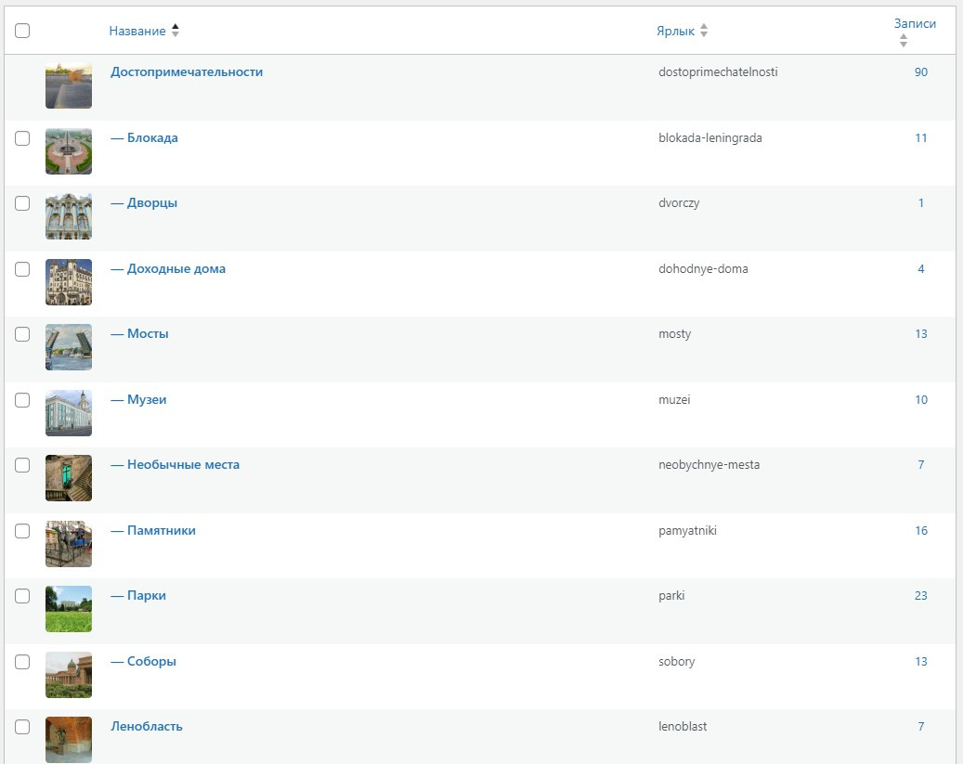This screenshot has height=764, width=963.
Task: Click the Блокада category thumbnail
Action: click(x=69, y=151)
